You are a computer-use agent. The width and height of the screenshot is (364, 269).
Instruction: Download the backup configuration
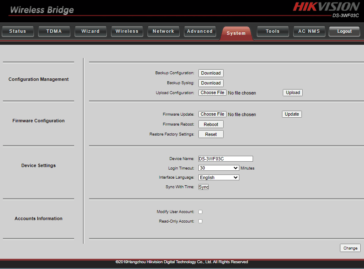(x=211, y=73)
